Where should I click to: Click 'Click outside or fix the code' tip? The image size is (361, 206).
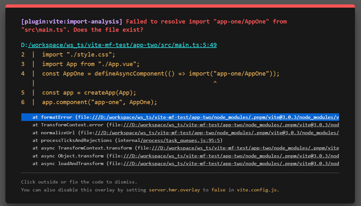(79, 182)
